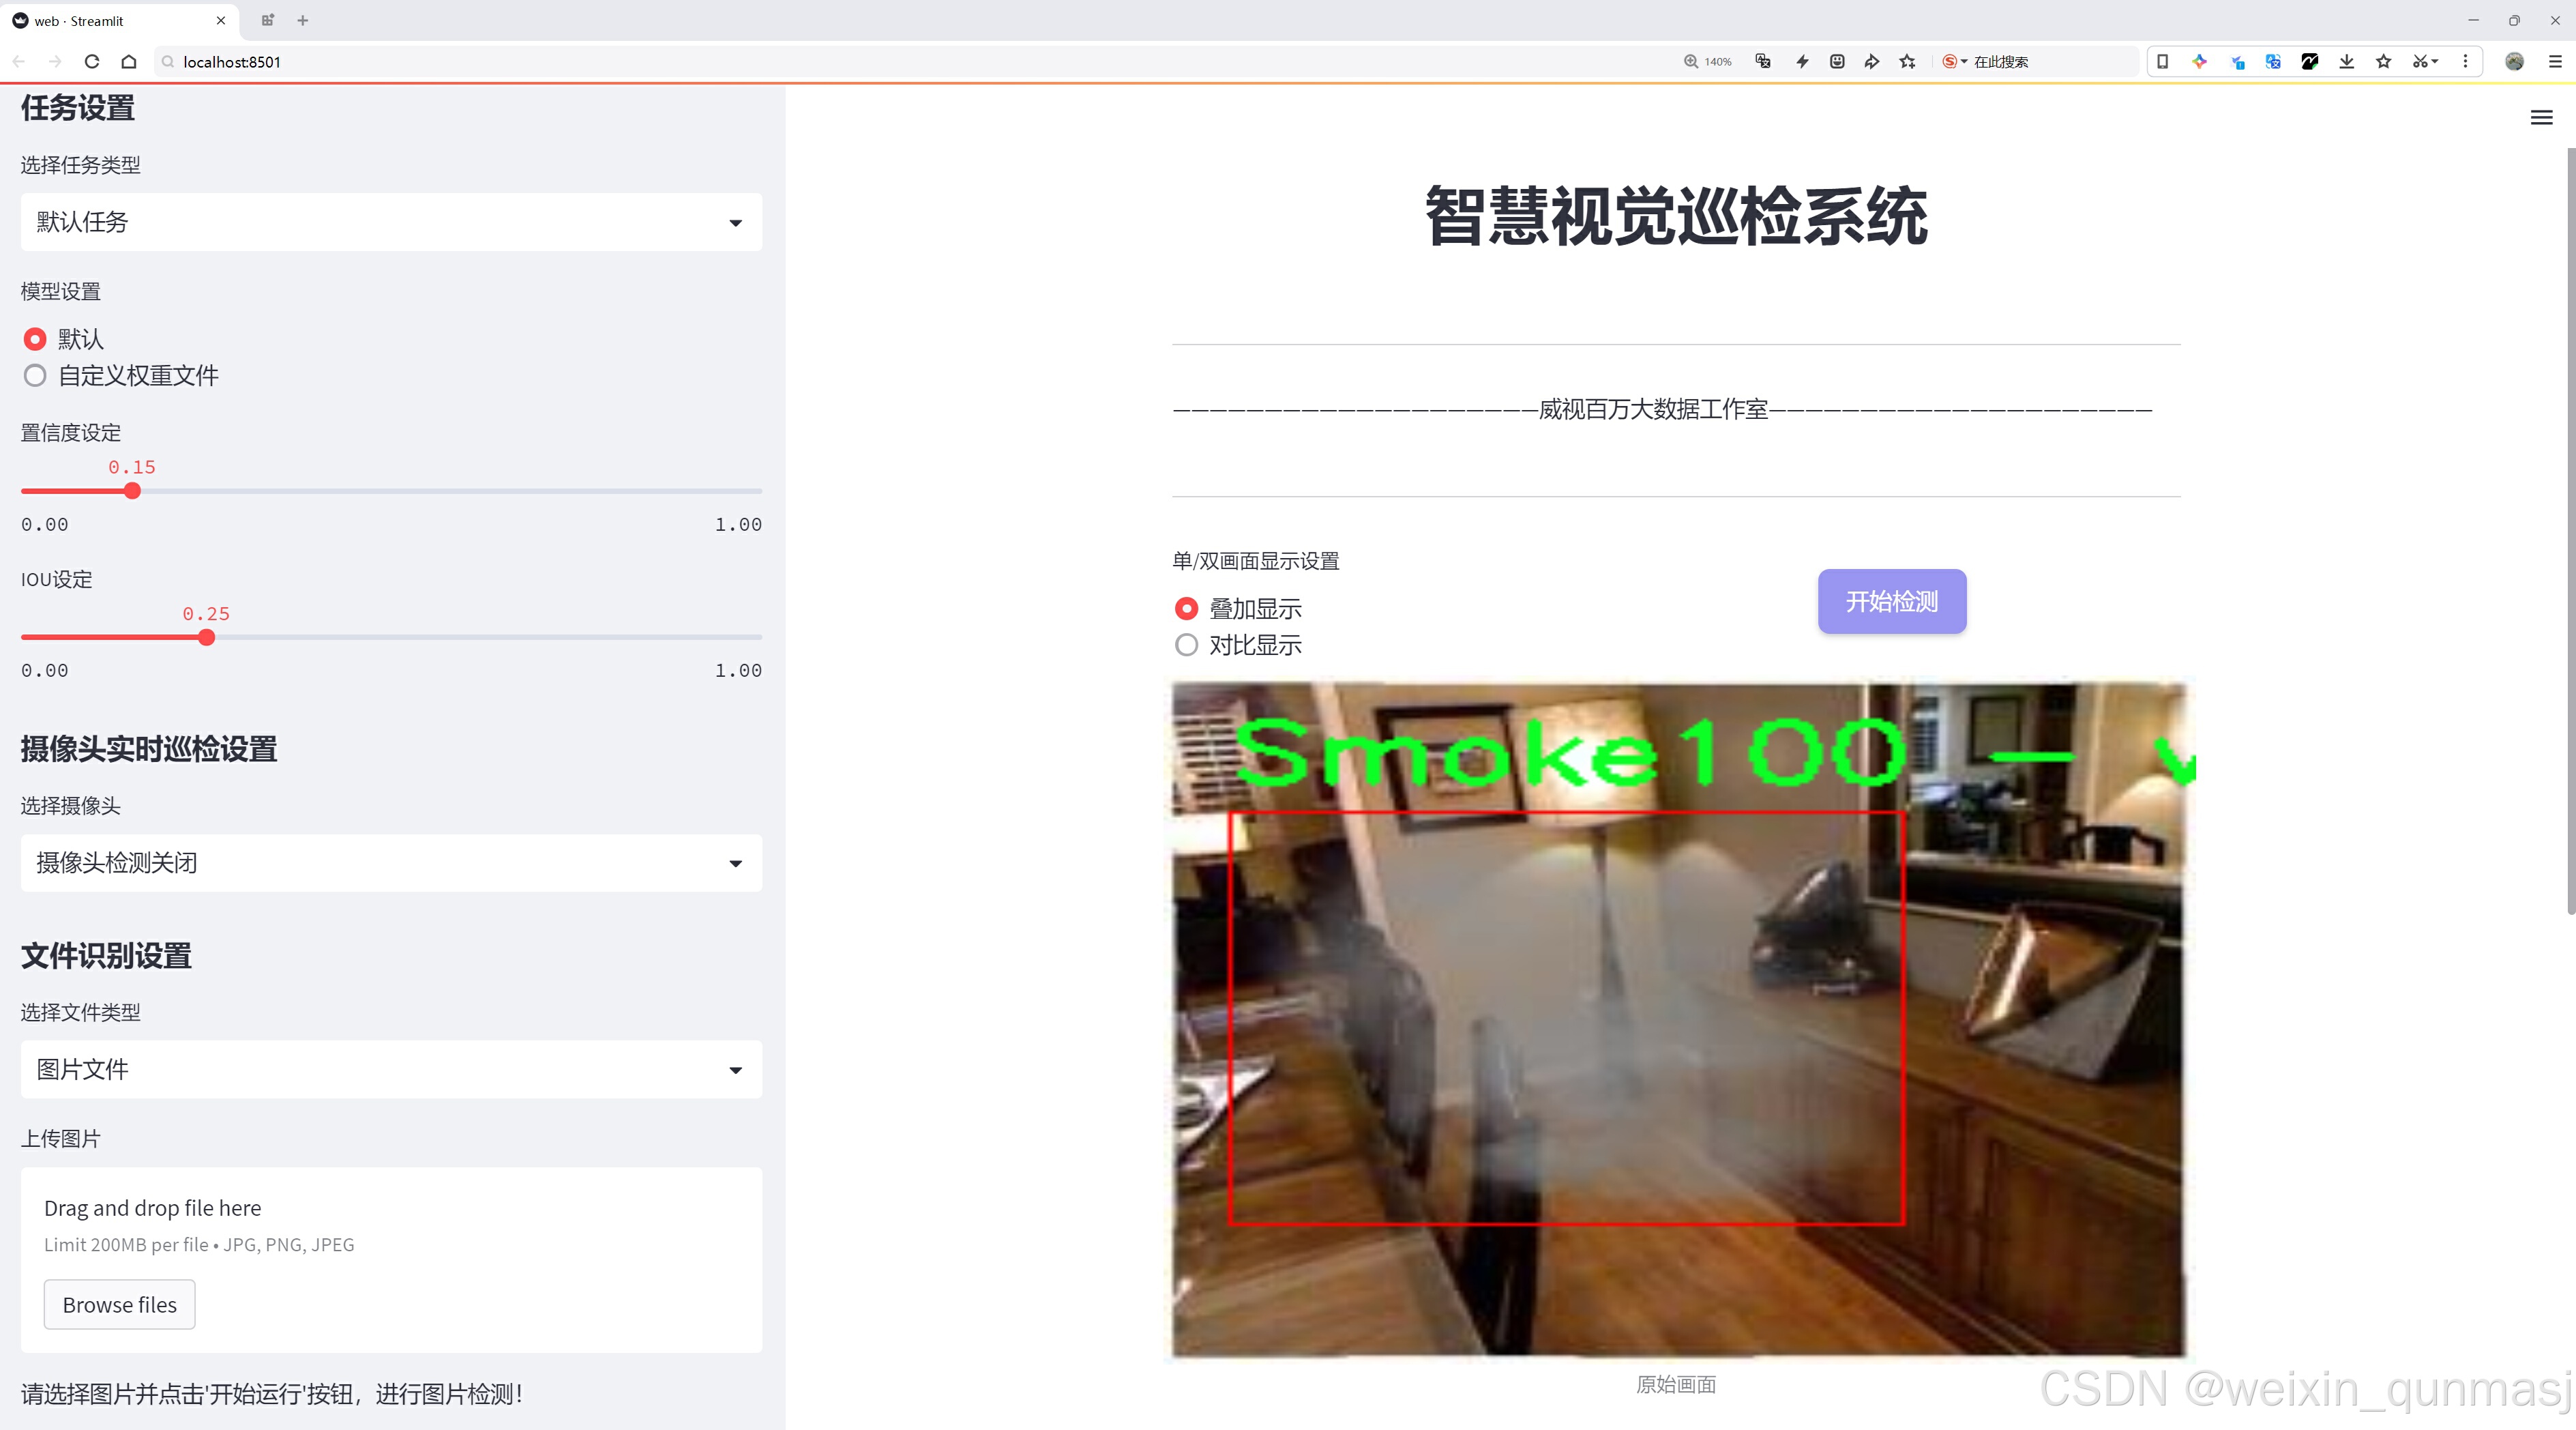Click the Browse files button

119,1305
